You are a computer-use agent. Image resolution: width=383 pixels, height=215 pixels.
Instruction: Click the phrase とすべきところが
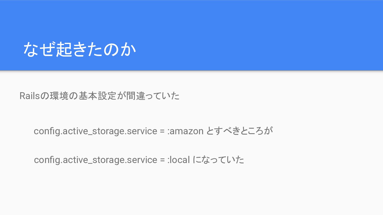click(240, 131)
